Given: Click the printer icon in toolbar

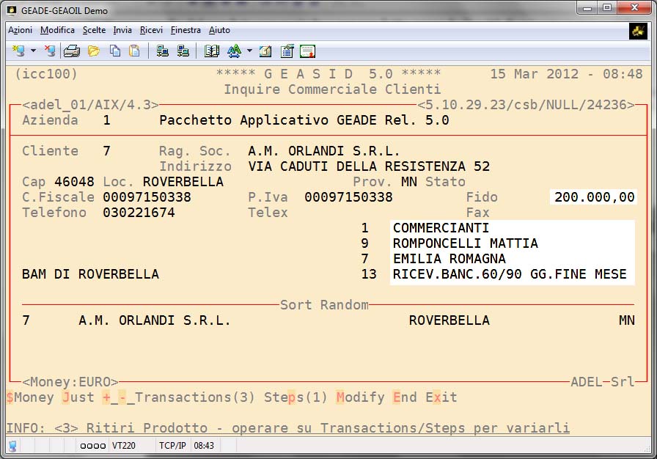Looking at the screenshot, I should (x=71, y=51).
